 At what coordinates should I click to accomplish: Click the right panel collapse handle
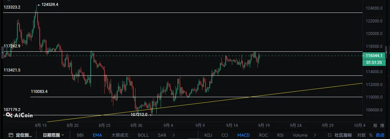coord(386,53)
